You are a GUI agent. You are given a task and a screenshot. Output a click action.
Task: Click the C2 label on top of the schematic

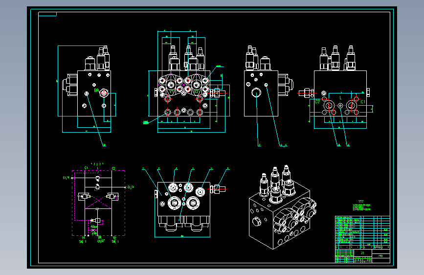coord(113,168)
